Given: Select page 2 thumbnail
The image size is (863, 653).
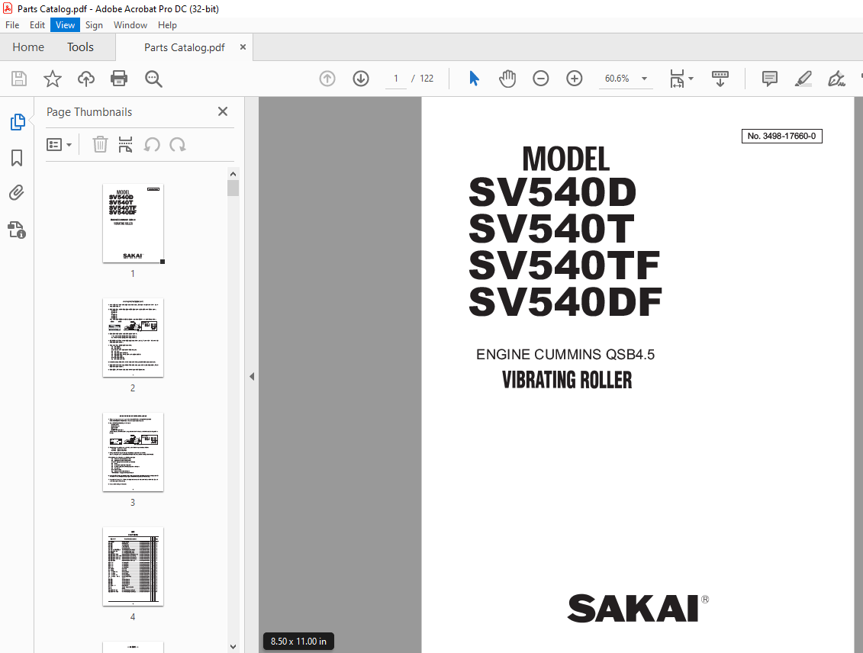Looking at the screenshot, I should pyautogui.click(x=134, y=338).
